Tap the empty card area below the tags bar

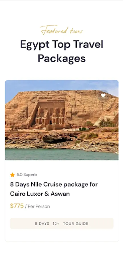pos(62,235)
